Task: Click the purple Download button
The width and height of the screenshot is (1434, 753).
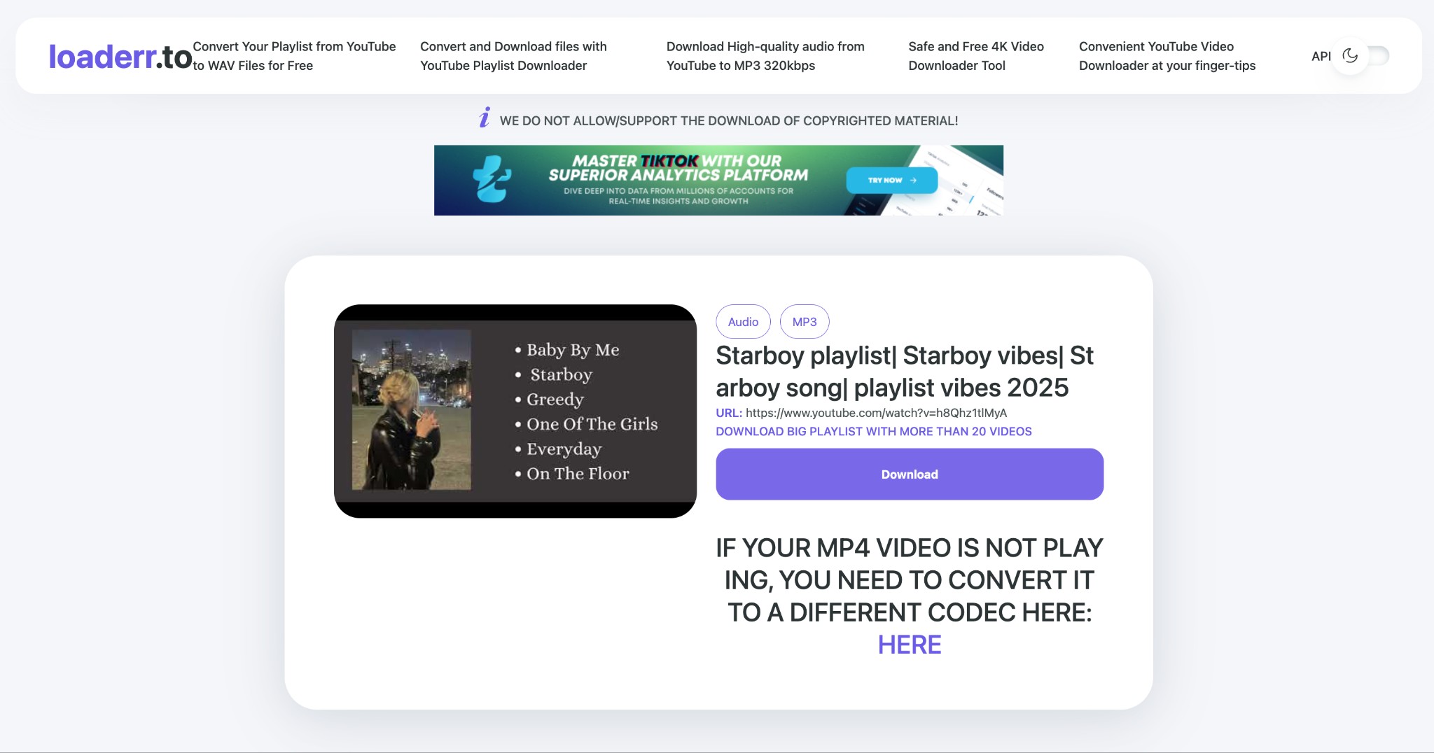Action: 910,474
